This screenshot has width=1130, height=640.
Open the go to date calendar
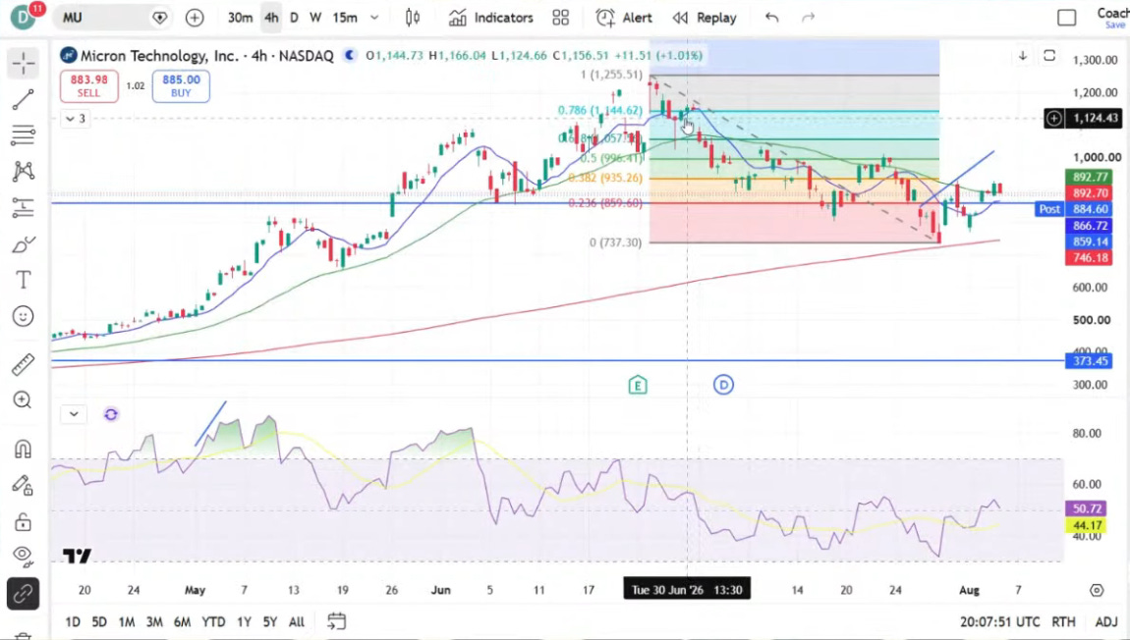point(337,620)
